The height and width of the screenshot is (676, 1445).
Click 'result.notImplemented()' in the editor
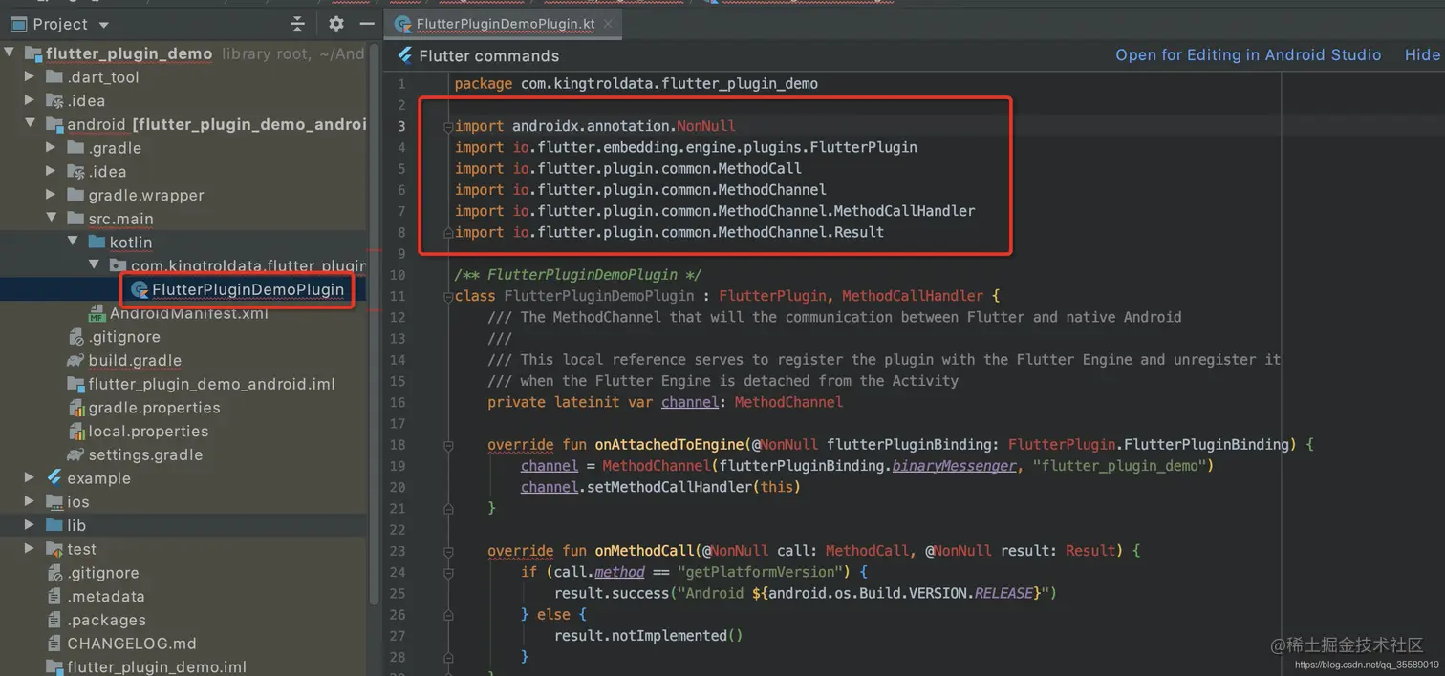(648, 635)
